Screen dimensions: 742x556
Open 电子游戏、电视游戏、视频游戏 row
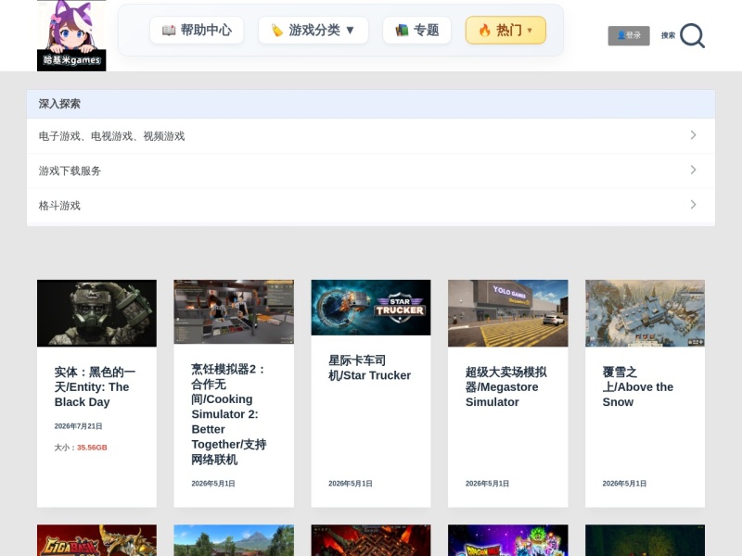point(371,136)
